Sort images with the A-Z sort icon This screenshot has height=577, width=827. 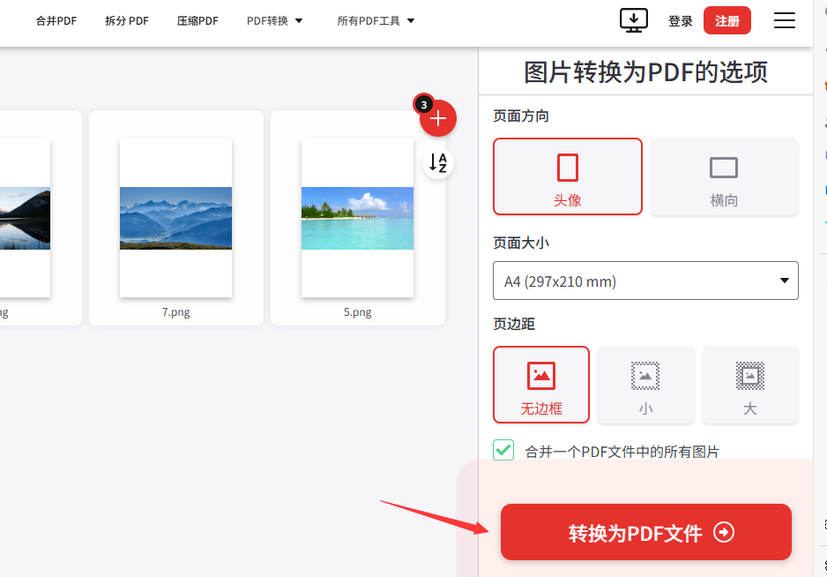tap(438, 163)
